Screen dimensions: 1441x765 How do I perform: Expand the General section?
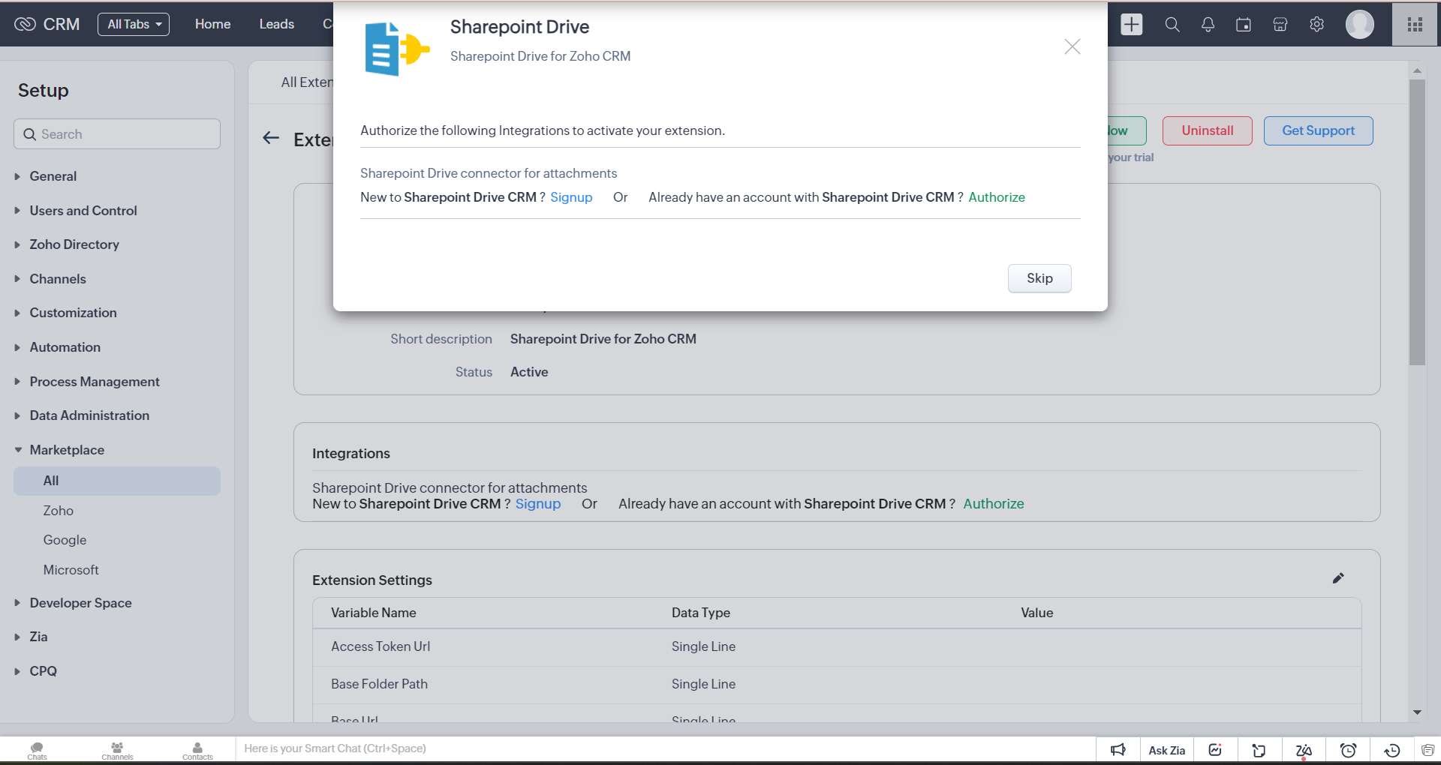click(53, 176)
